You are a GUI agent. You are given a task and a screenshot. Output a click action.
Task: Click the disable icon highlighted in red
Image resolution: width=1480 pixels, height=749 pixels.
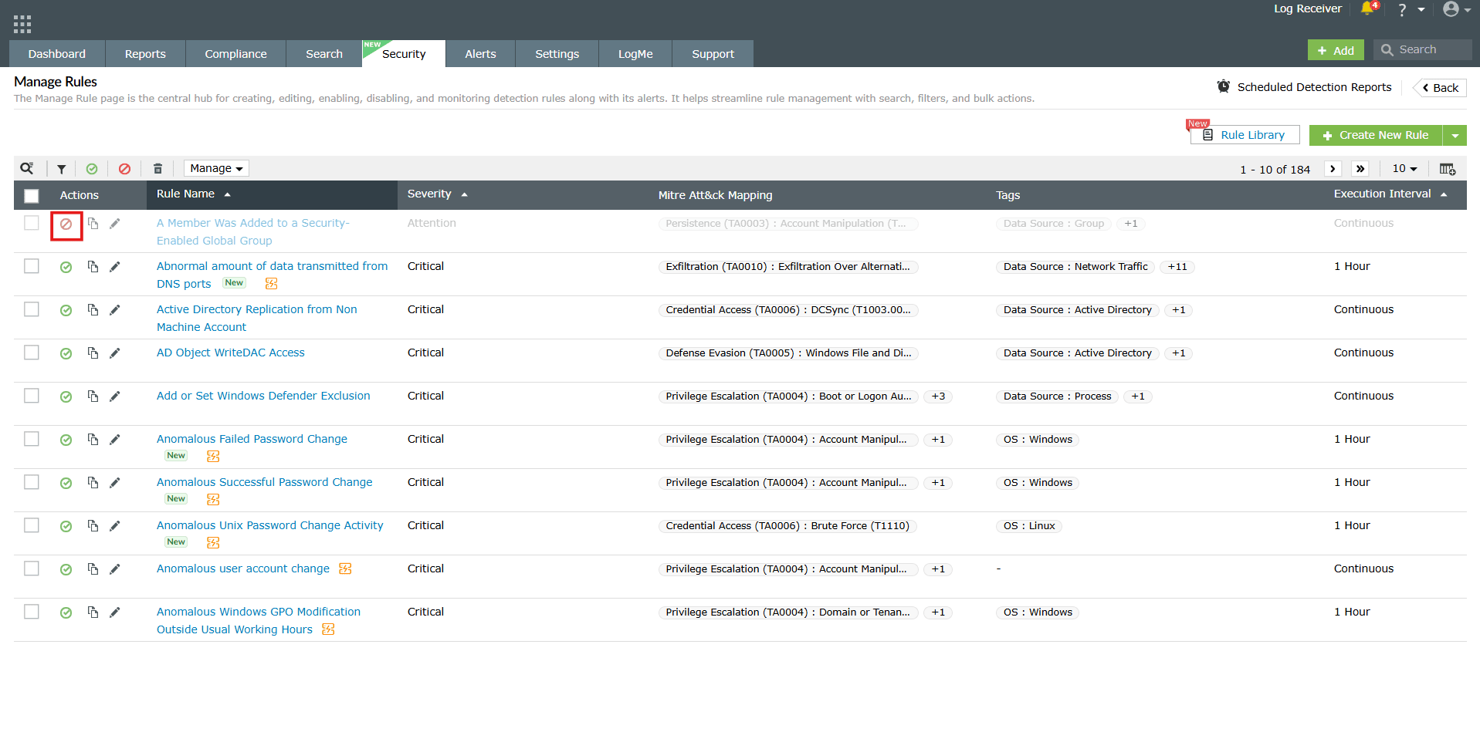click(66, 225)
